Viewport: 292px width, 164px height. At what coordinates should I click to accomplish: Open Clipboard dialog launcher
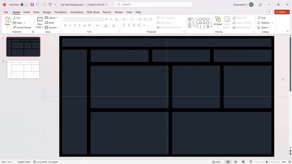point(33,32)
